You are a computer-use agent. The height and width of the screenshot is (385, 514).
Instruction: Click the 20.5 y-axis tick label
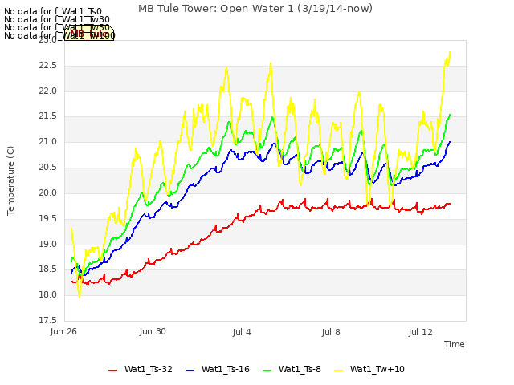click(47, 168)
